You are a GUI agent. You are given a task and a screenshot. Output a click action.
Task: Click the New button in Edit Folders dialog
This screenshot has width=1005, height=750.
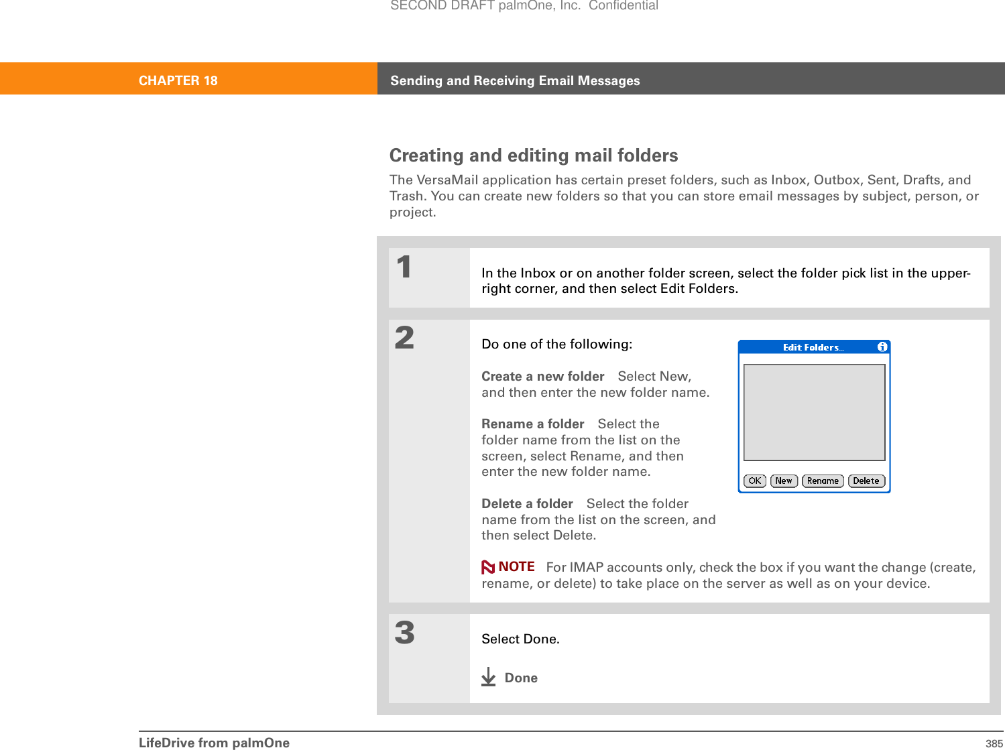click(784, 481)
